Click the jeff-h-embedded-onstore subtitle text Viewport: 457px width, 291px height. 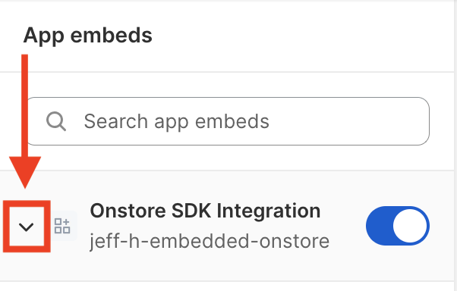(x=210, y=241)
